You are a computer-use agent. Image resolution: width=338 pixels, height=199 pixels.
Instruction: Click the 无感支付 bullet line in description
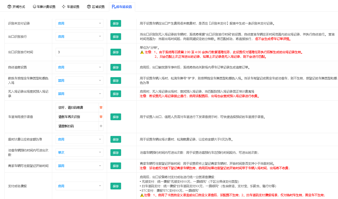tap(190, 182)
